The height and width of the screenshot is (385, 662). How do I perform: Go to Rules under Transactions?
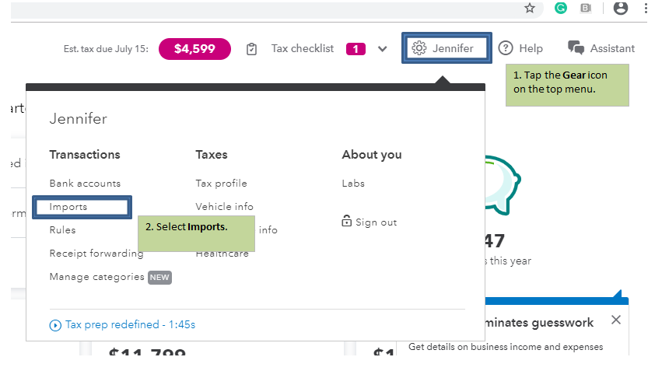coord(62,230)
